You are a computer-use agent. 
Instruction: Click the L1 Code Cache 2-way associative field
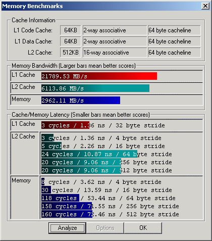point(115,30)
